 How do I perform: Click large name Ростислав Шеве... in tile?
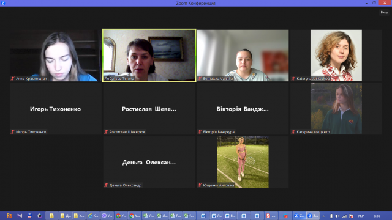click(x=149, y=109)
